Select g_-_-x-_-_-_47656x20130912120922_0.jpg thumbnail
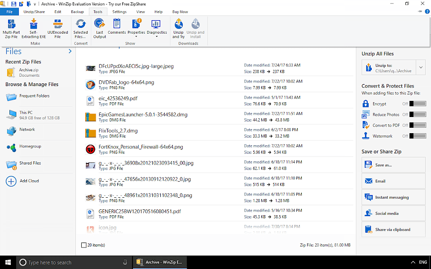 pos(90,182)
